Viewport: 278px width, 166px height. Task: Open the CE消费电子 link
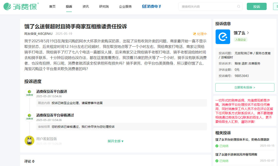[x=152, y=6]
